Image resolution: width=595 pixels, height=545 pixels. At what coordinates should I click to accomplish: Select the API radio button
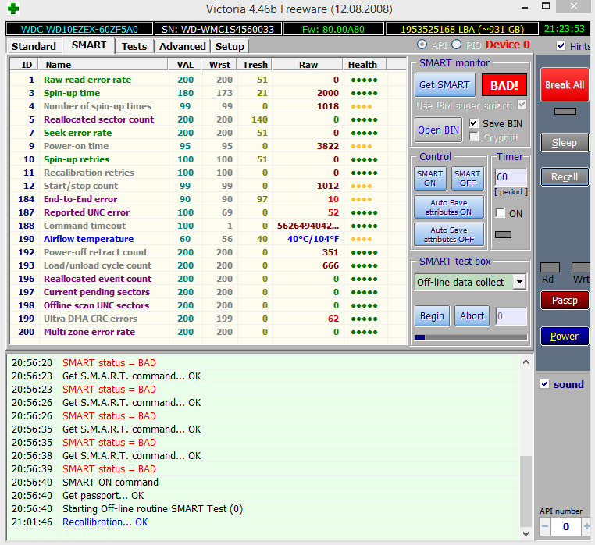click(x=422, y=45)
